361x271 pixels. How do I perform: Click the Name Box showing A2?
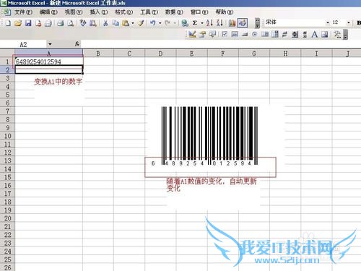pos(23,44)
